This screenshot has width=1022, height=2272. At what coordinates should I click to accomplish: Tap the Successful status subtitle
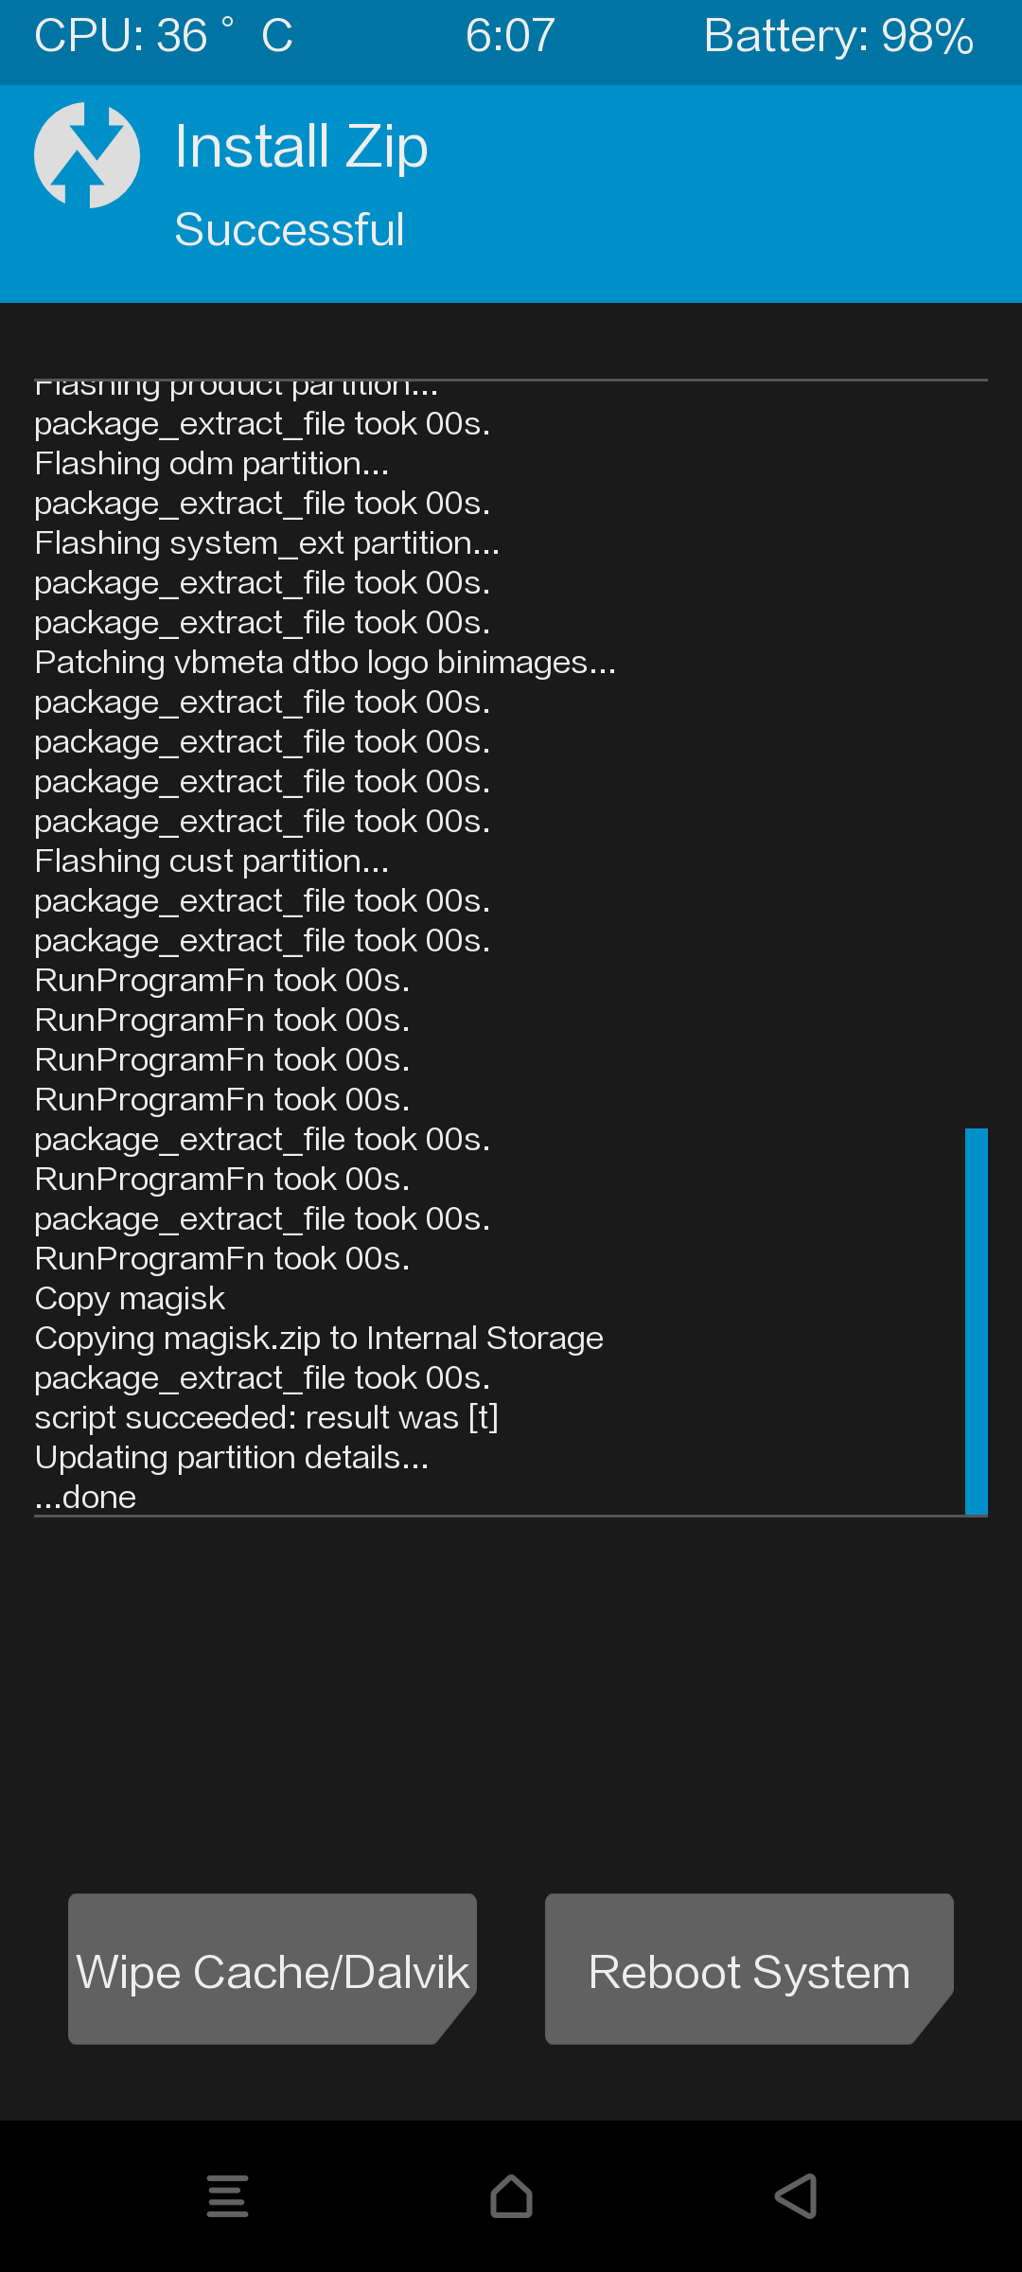[x=290, y=230]
